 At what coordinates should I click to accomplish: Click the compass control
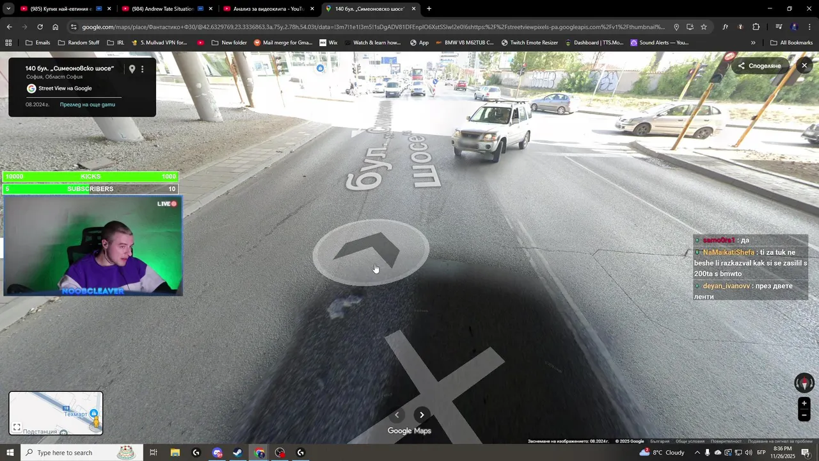coord(804,383)
